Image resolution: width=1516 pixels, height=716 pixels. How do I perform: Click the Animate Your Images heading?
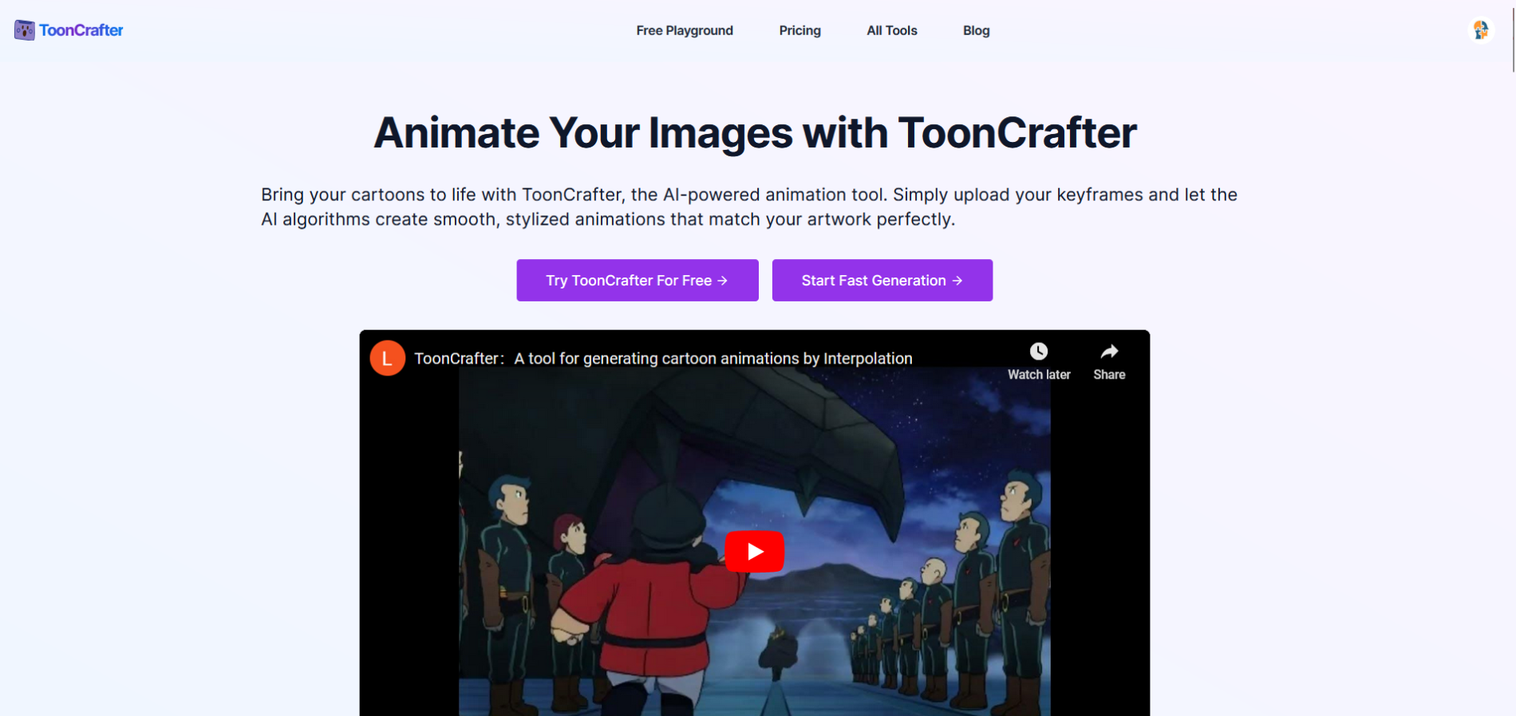click(755, 132)
